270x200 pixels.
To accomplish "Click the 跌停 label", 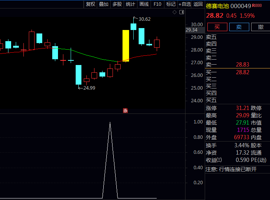I will 256,108.
